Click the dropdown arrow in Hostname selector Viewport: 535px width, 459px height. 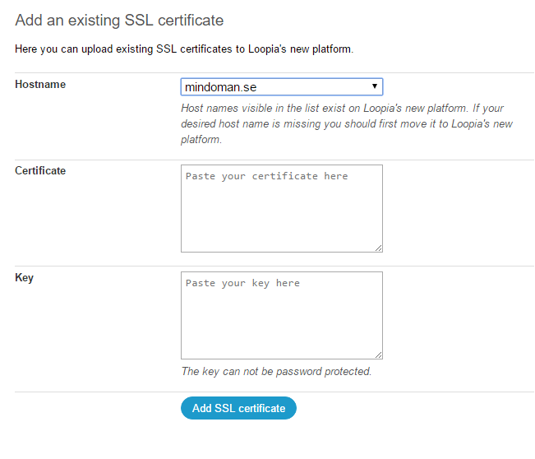[x=374, y=86]
